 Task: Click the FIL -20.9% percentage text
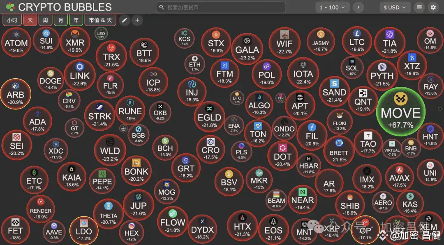312,144
